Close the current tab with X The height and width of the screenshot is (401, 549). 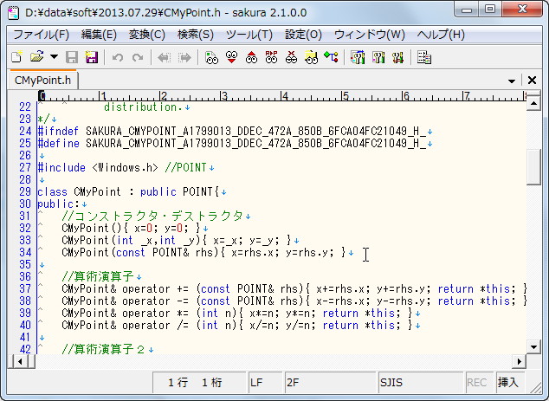pos(532,81)
